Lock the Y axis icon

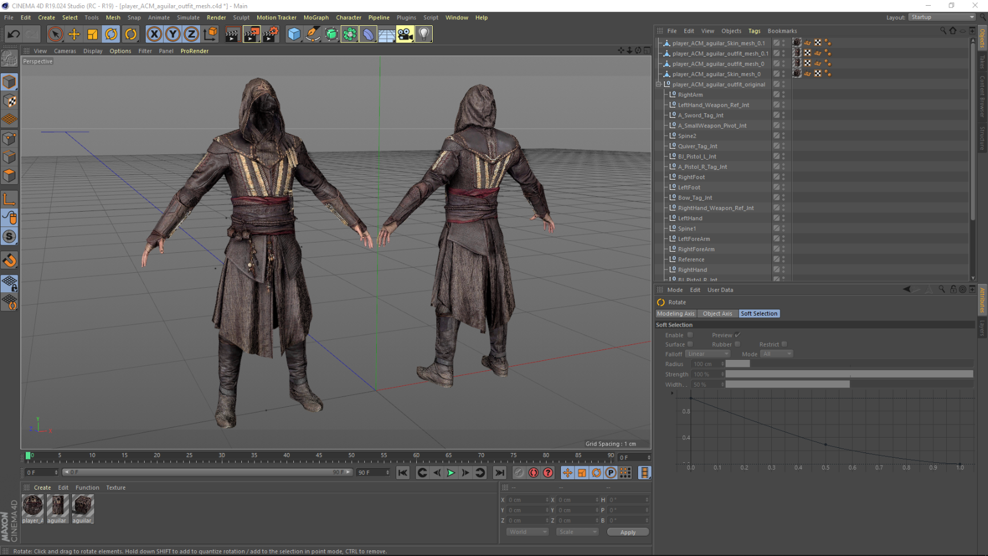pos(173,34)
